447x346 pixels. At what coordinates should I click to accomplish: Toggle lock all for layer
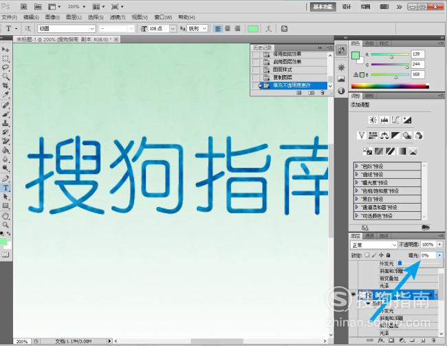tap(388, 255)
